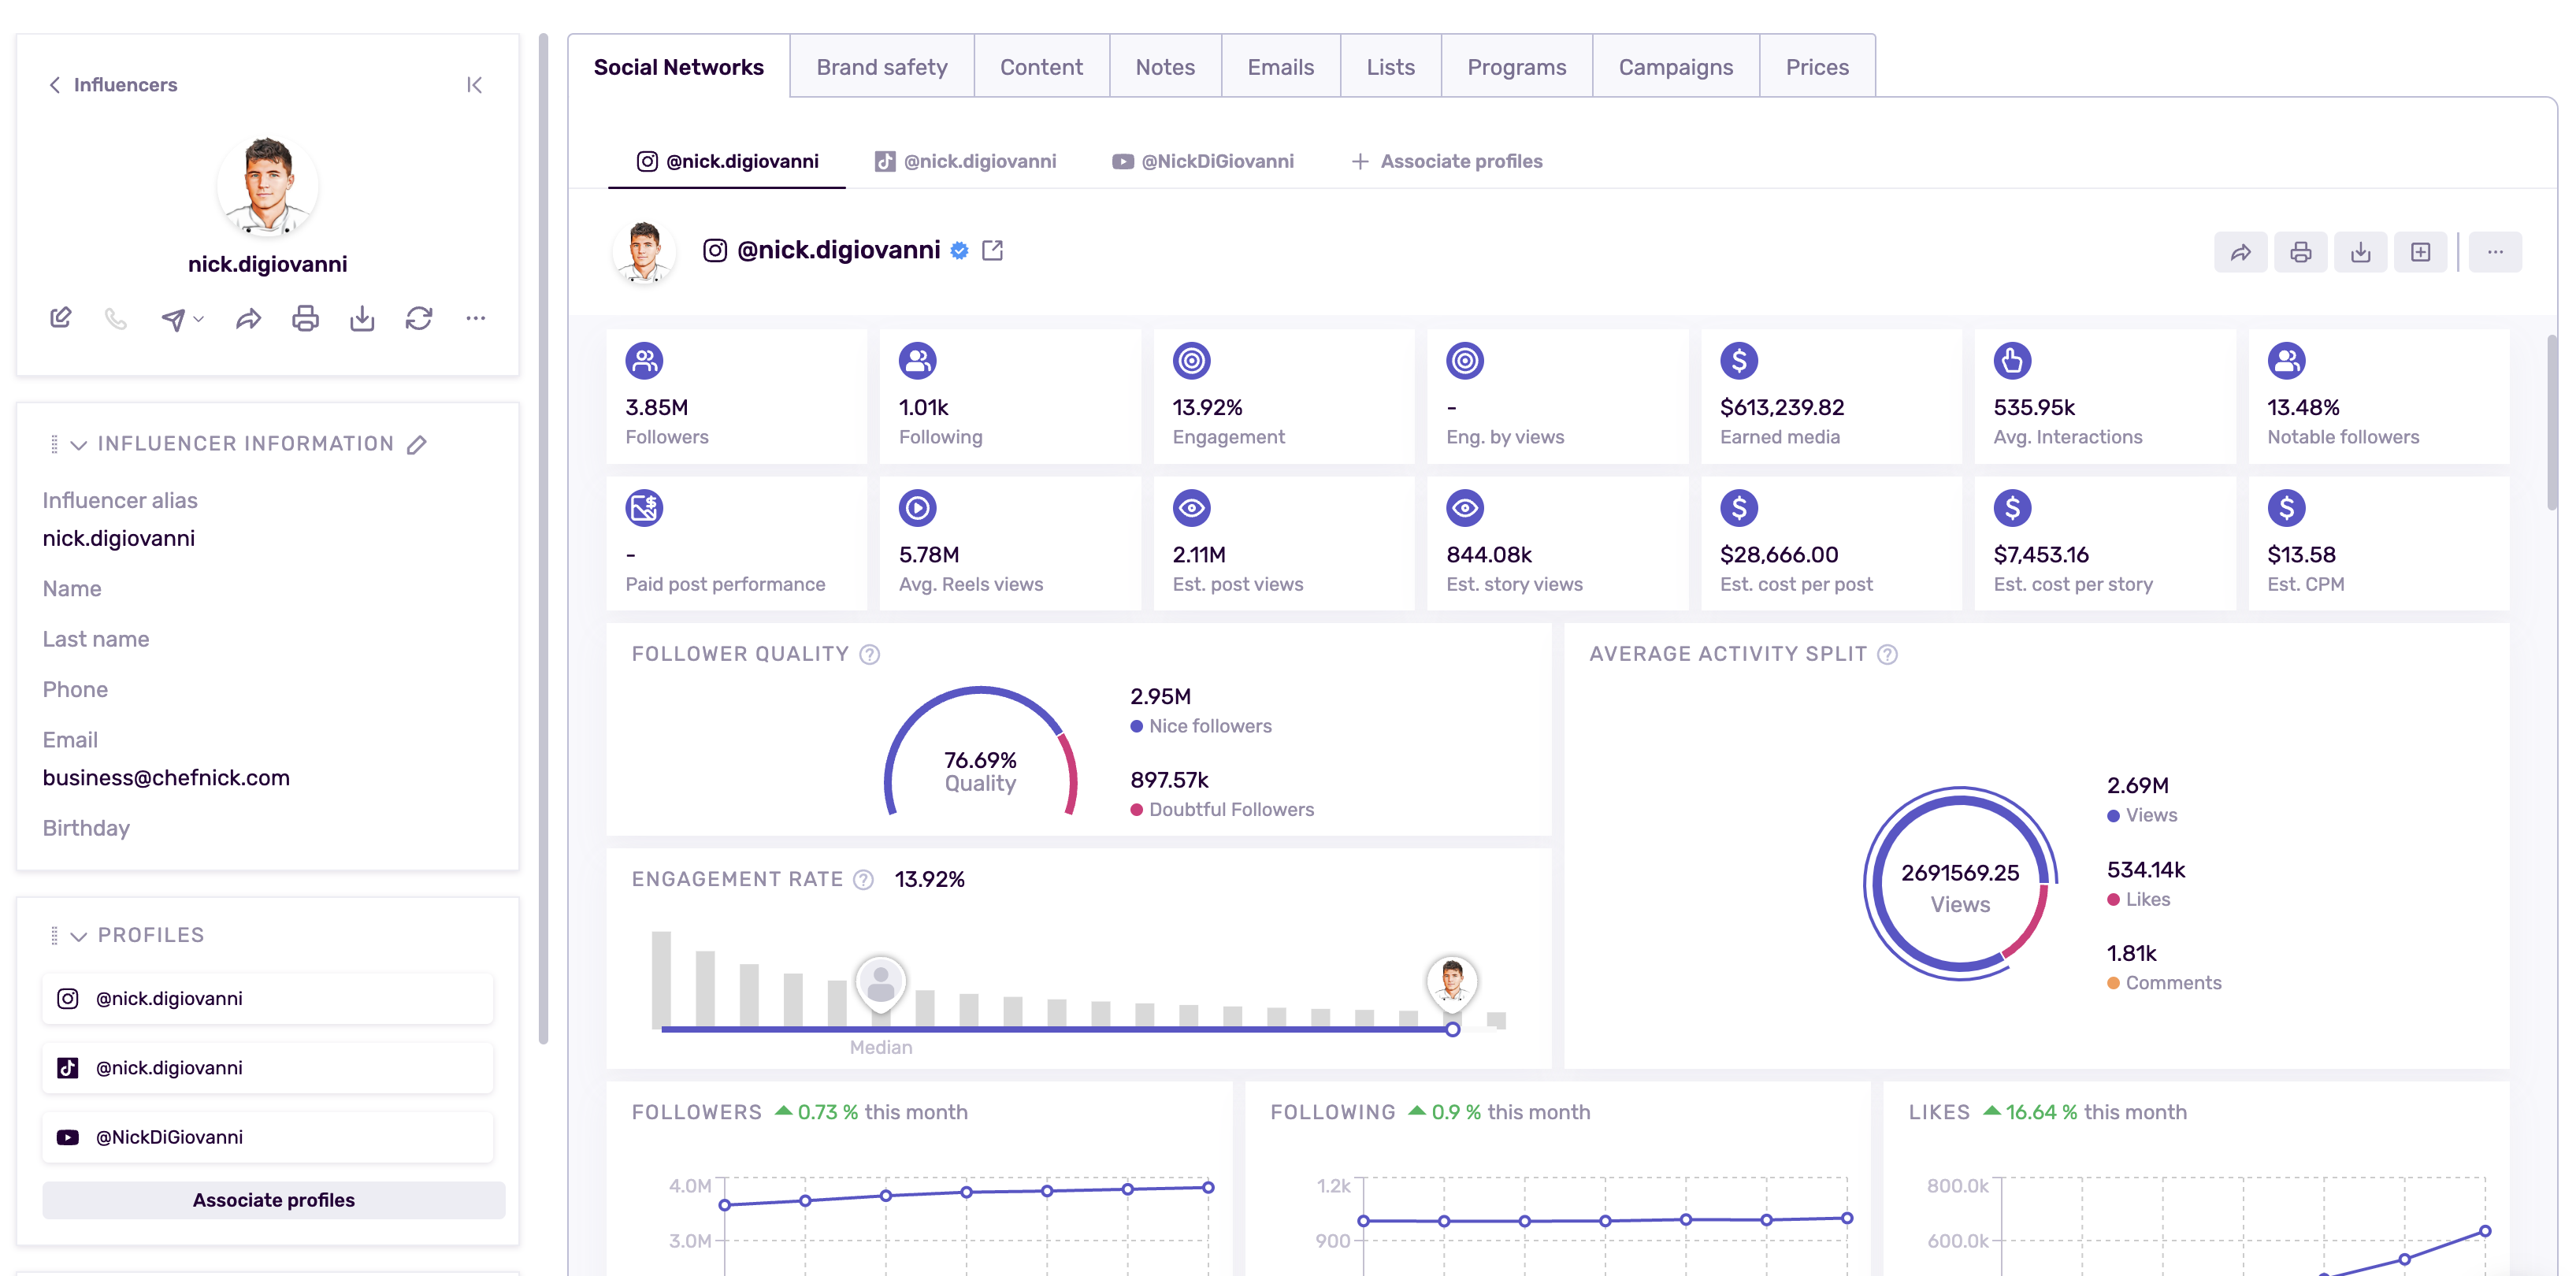Open the more options ellipsis menu
2576x1276 pixels.
(x=2496, y=252)
